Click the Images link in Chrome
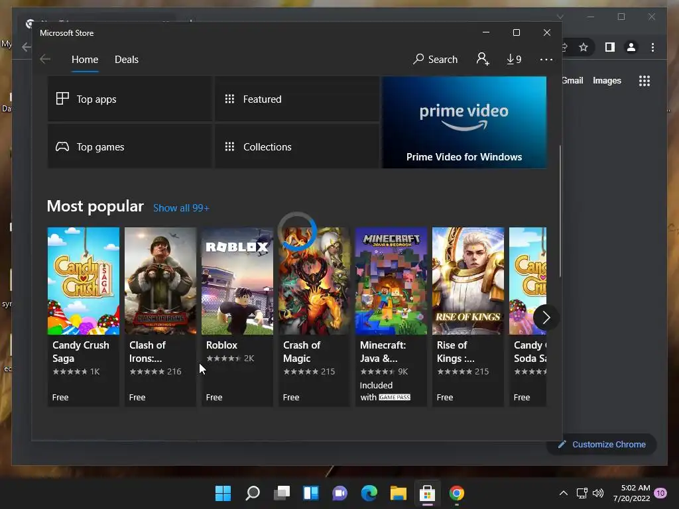Viewport: 679px width, 509px height. coord(607,80)
